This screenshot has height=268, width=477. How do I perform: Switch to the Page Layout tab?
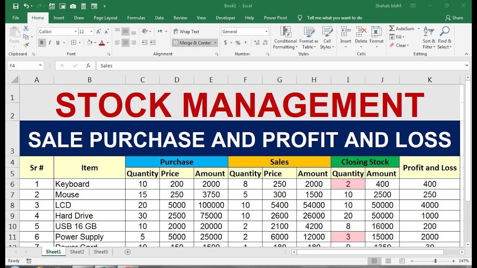click(x=105, y=17)
